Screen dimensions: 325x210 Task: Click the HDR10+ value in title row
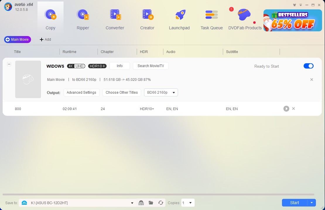(x=147, y=109)
